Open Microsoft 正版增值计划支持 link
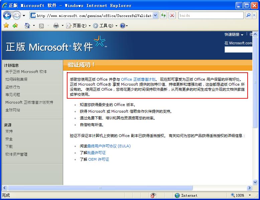This screenshot has height=200, width=260. pyautogui.click(x=29, y=102)
